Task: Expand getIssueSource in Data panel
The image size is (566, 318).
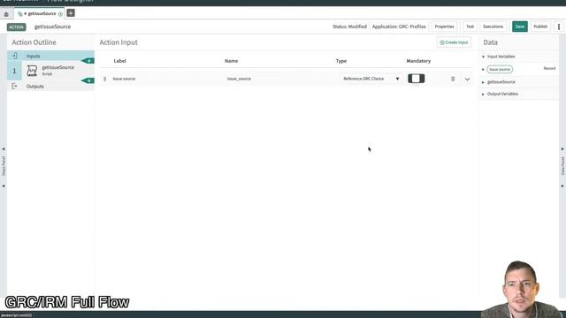Action: (483, 82)
